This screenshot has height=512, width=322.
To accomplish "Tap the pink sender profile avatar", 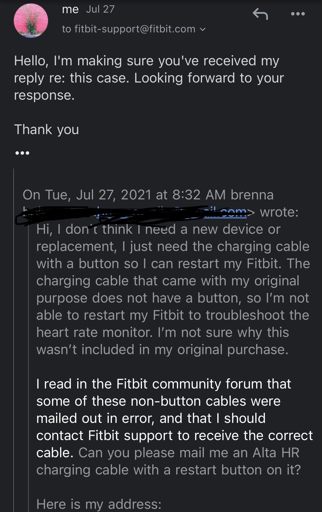I will tap(31, 21).
